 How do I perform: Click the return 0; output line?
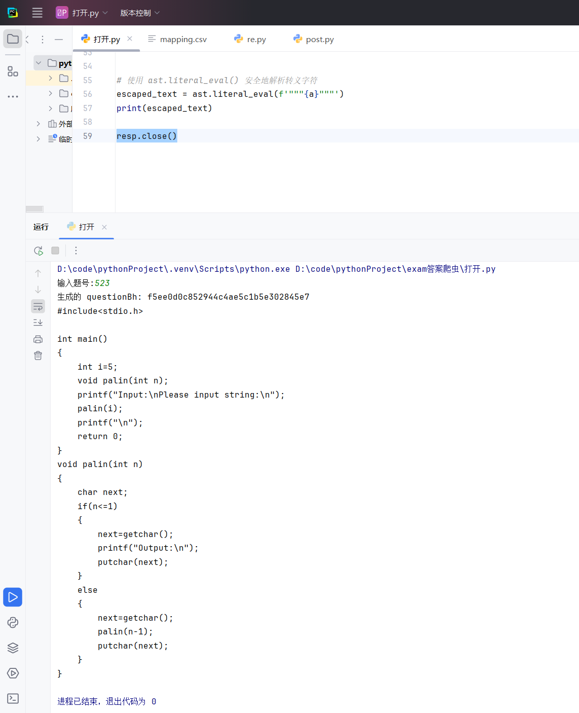pyautogui.click(x=100, y=436)
